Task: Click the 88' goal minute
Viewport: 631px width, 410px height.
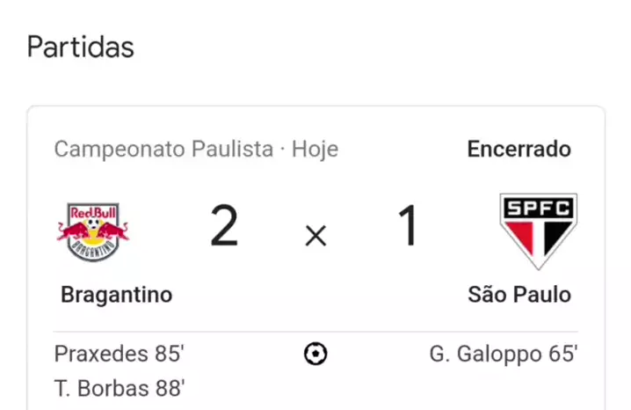Action: 170,387
